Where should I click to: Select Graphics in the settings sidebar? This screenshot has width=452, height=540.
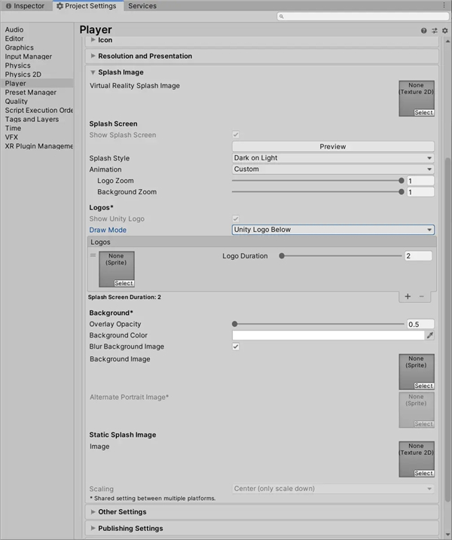point(20,47)
